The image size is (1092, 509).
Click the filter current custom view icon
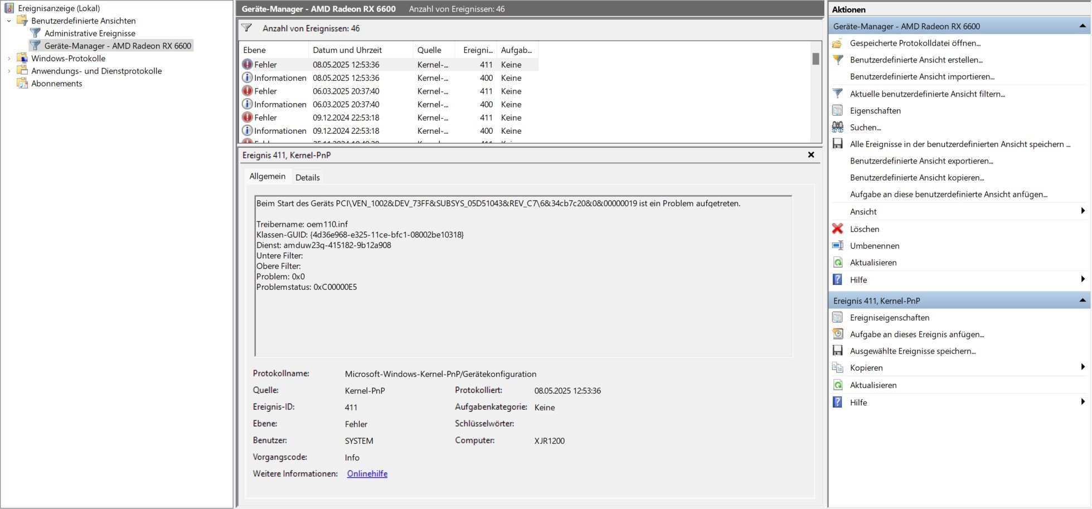tap(837, 94)
